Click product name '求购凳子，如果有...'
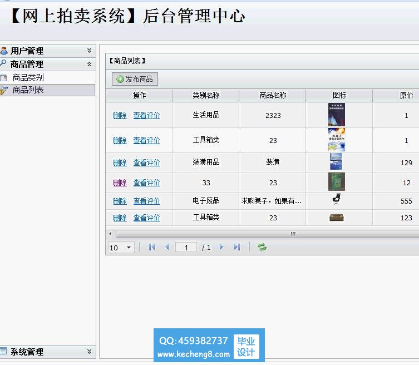Viewport: 419px width, 365px height. [x=271, y=201]
